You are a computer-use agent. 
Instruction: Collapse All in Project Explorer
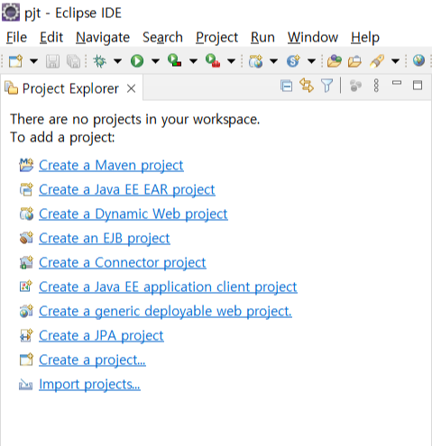pyautogui.click(x=287, y=86)
